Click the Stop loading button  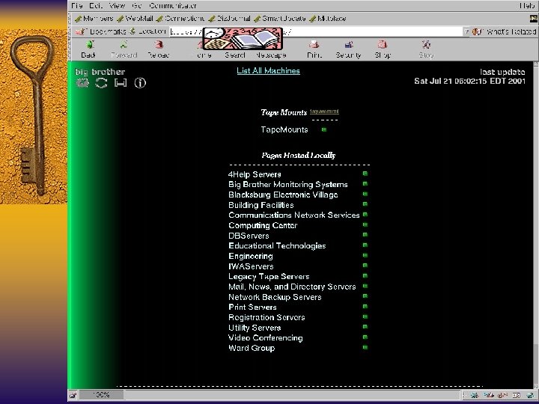click(x=426, y=49)
